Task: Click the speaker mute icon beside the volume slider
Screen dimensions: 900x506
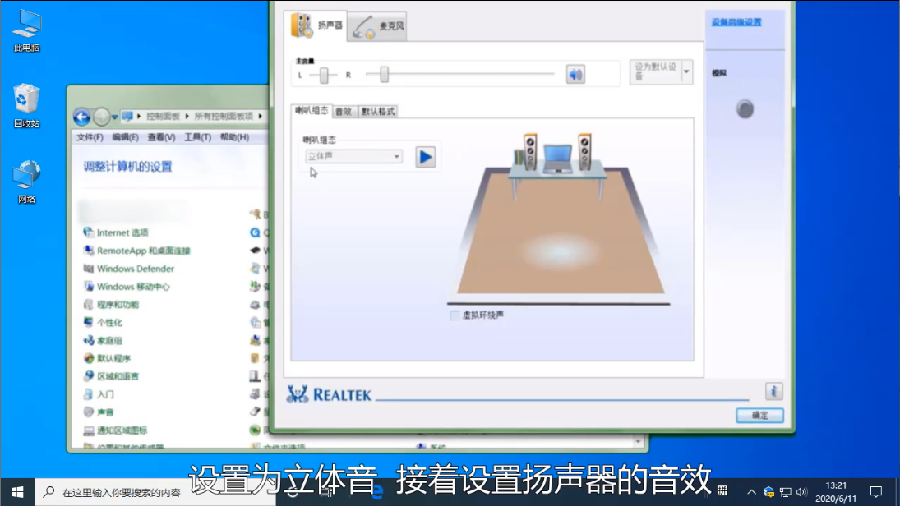Action: tap(575, 75)
